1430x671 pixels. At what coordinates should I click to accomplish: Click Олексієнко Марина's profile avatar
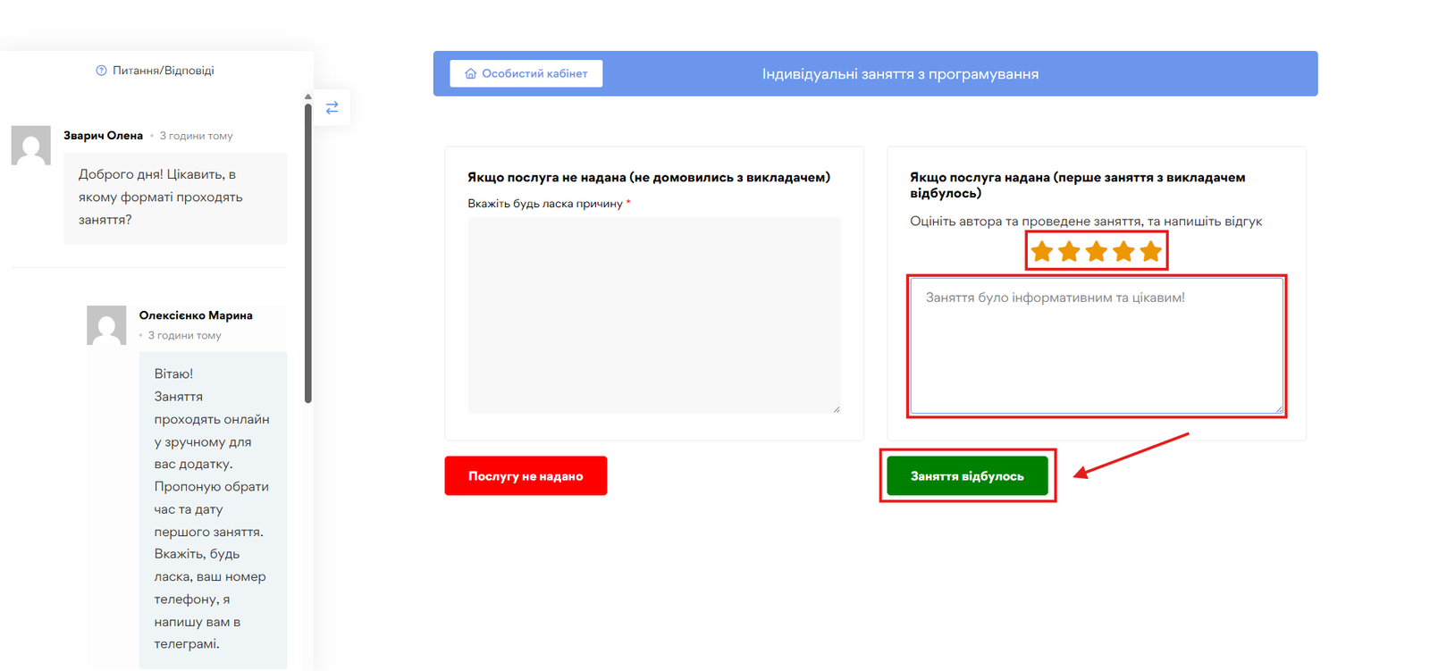click(x=106, y=325)
